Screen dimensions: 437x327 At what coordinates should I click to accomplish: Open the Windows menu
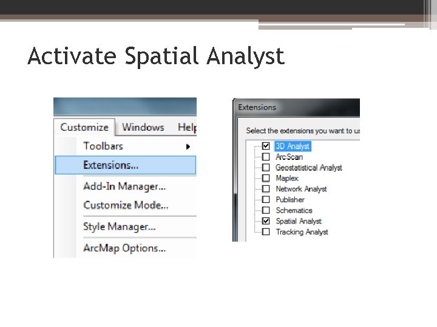[143, 127]
